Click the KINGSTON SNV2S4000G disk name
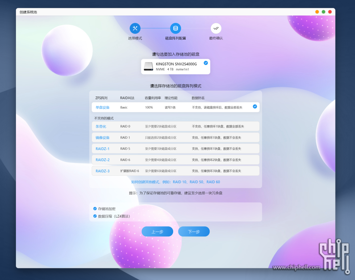The image size is (355, 280). click(x=176, y=64)
